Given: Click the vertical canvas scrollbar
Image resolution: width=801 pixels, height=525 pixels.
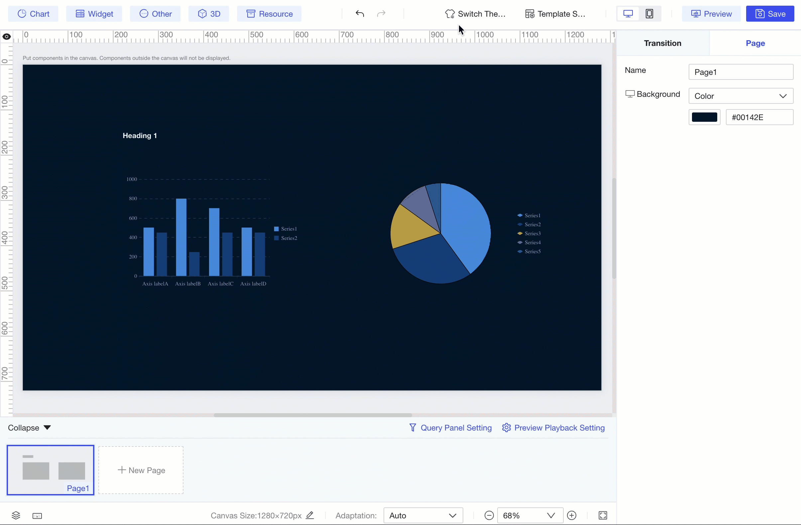Looking at the screenshot, I should click(614, 229).
